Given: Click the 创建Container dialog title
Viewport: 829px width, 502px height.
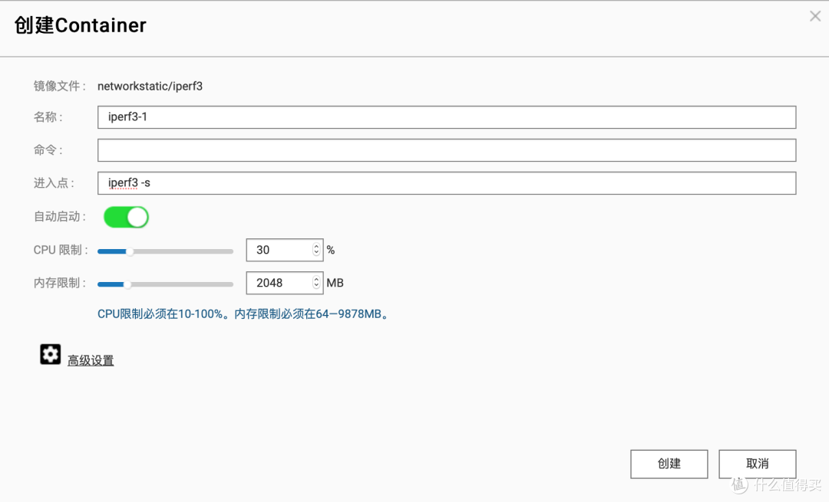Looking at the screenshot, I should click(x=80, y=25).
